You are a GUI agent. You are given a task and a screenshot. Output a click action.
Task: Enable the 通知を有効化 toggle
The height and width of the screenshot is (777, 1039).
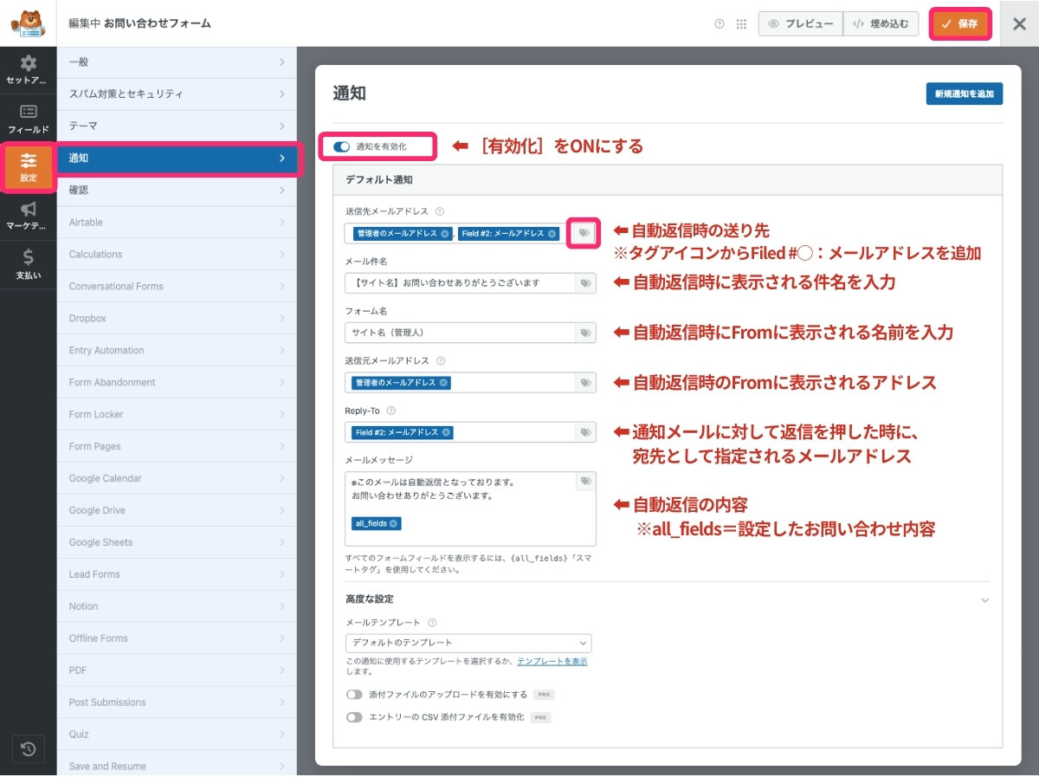point(341,147)
